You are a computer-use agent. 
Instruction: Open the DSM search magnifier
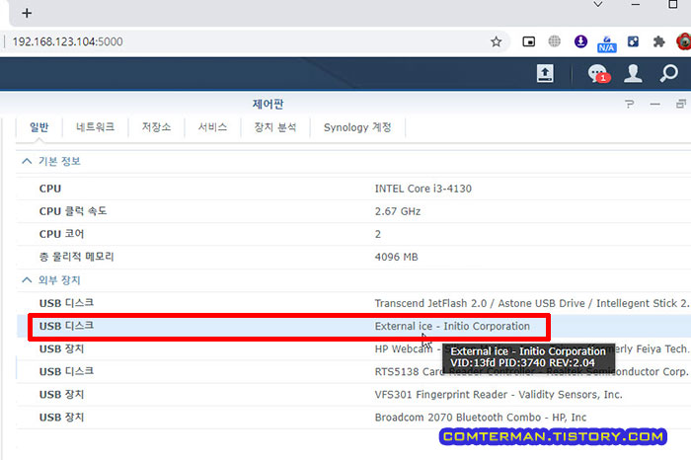click(668, 73)
